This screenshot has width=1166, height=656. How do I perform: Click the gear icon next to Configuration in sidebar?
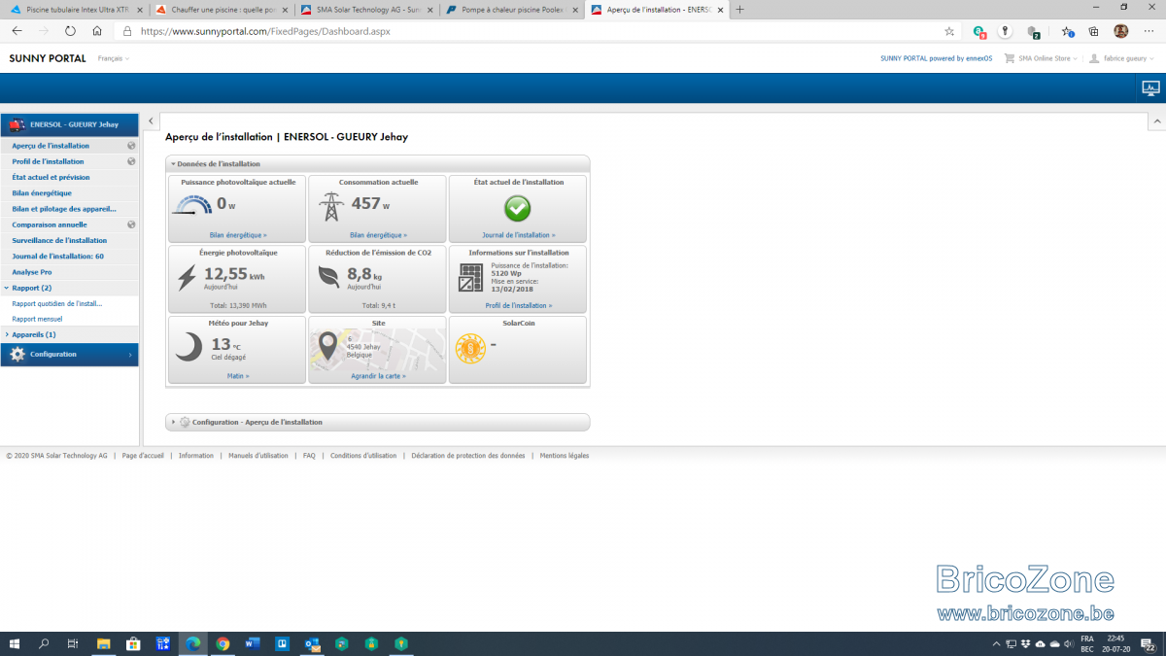(17, 355)
